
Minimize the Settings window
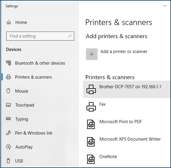[x=165, y=6]
